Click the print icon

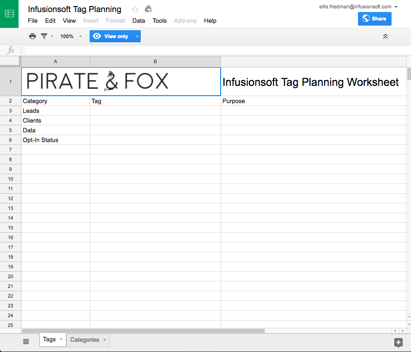click(32, 36)
